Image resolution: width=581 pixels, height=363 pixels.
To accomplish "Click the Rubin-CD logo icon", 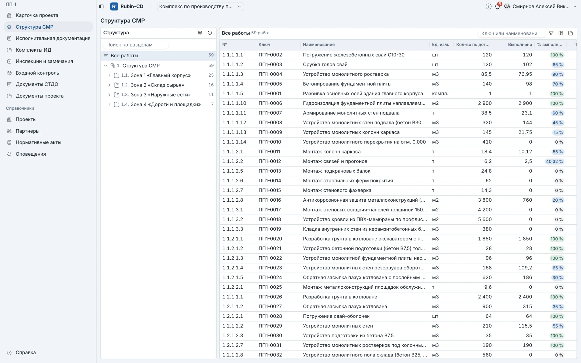I will point(114,7).
